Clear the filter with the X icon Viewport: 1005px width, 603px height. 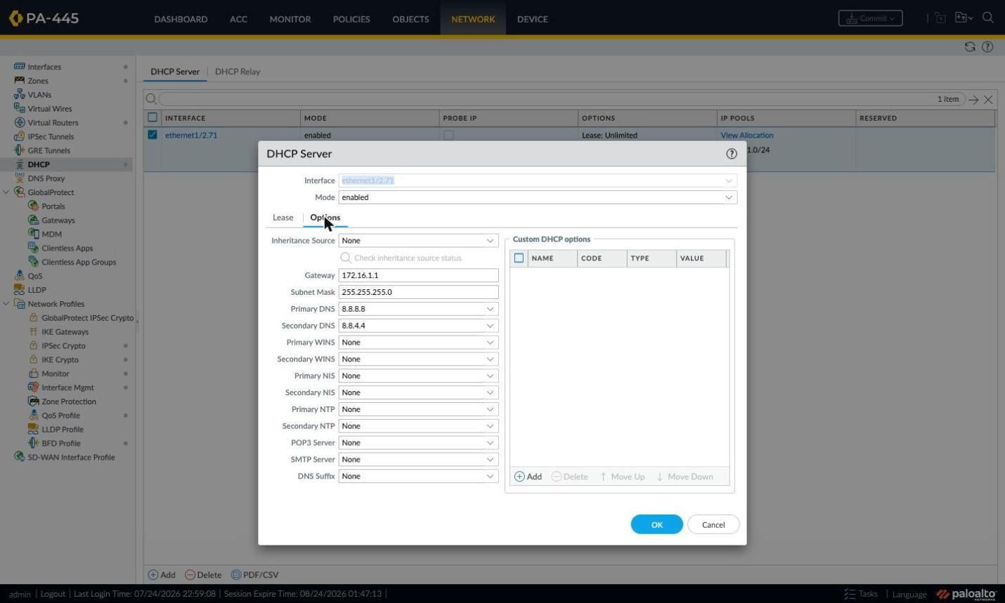click(x=988, y=100)
